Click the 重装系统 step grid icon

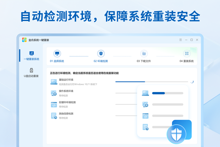tap(187, 54)
